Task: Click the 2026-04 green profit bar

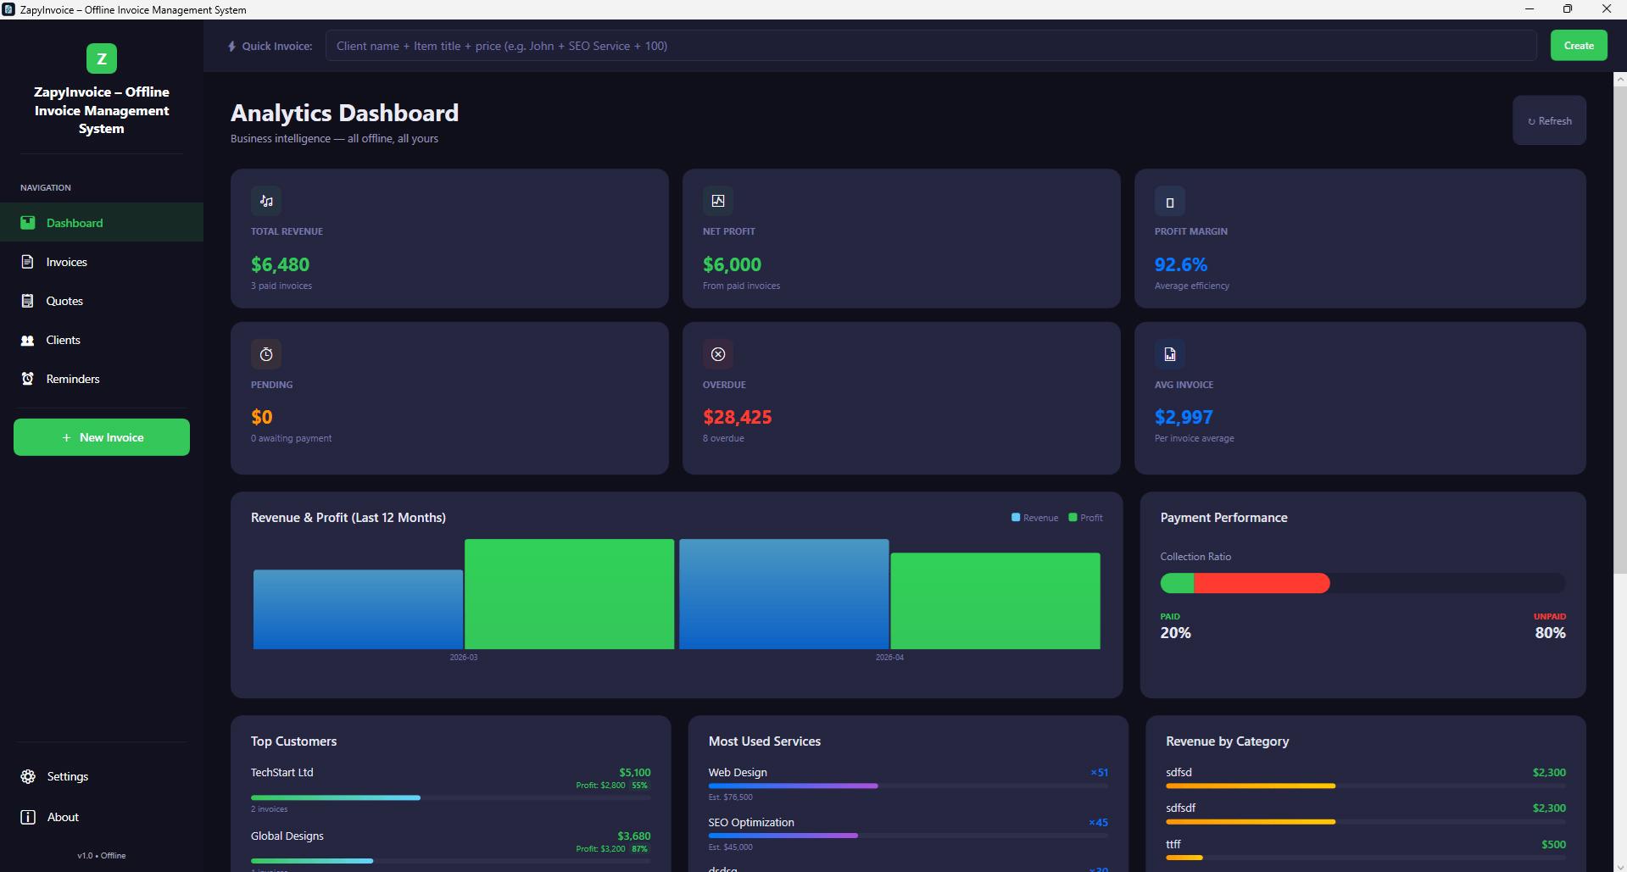Action: click(995, 601)
